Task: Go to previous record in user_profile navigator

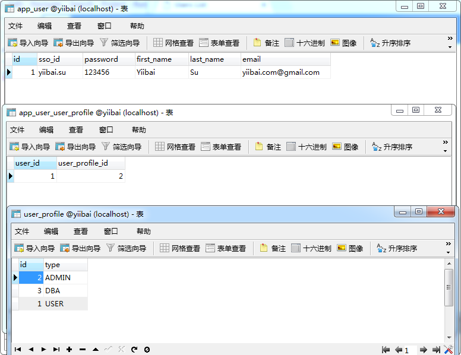Action: (31, 349)
